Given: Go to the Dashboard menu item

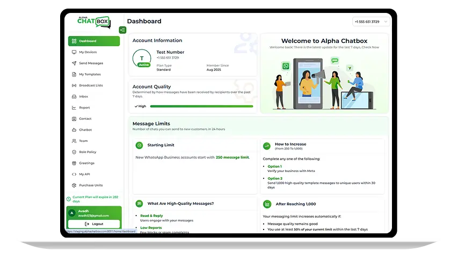Looking at the screenshot, I should coord(94,41).
